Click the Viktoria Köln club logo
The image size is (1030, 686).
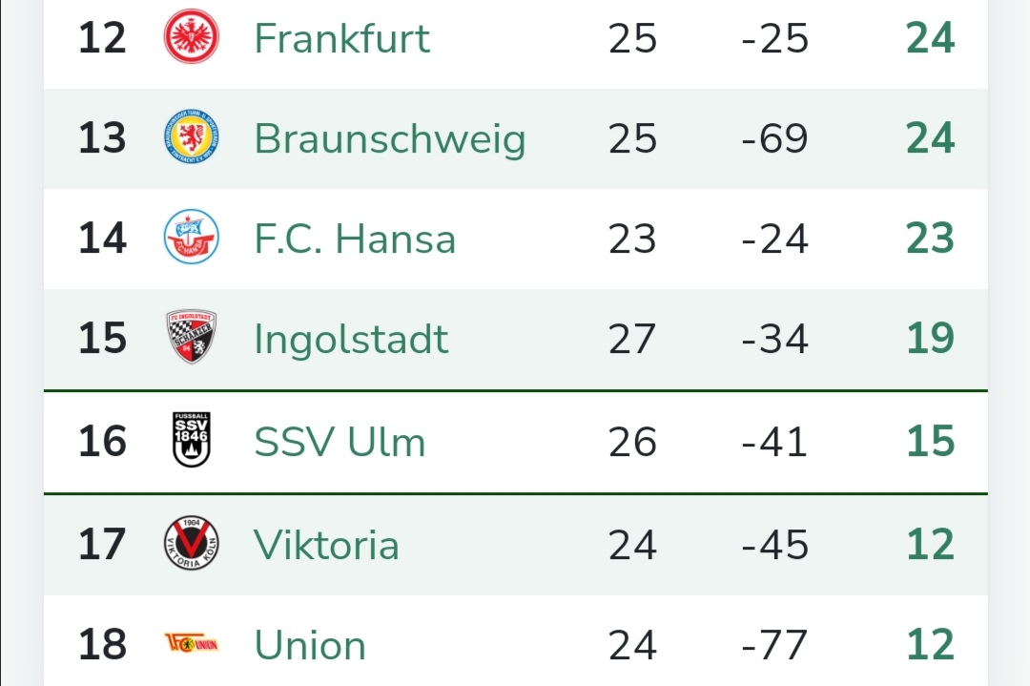192,543
